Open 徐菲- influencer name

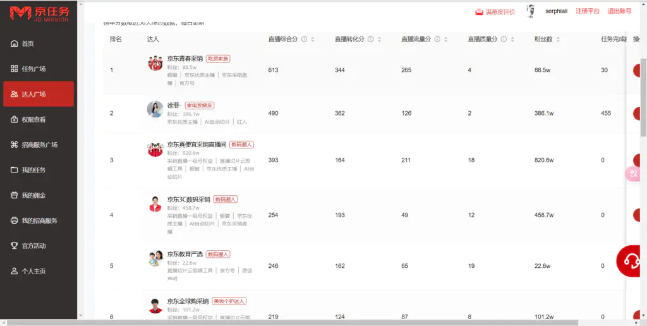(174, 106)
